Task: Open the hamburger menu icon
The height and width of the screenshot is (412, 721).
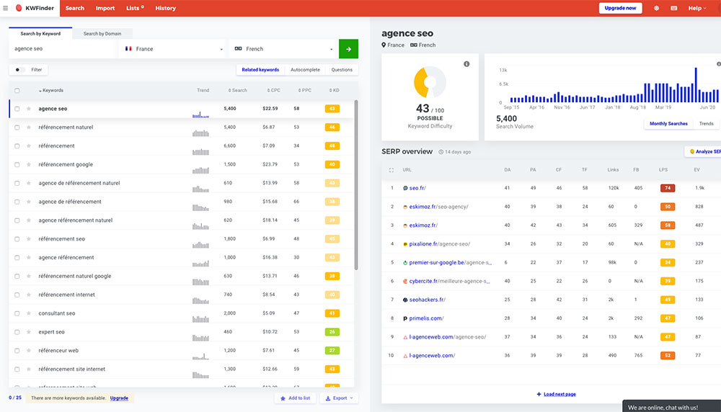Action: coord(6,8)
